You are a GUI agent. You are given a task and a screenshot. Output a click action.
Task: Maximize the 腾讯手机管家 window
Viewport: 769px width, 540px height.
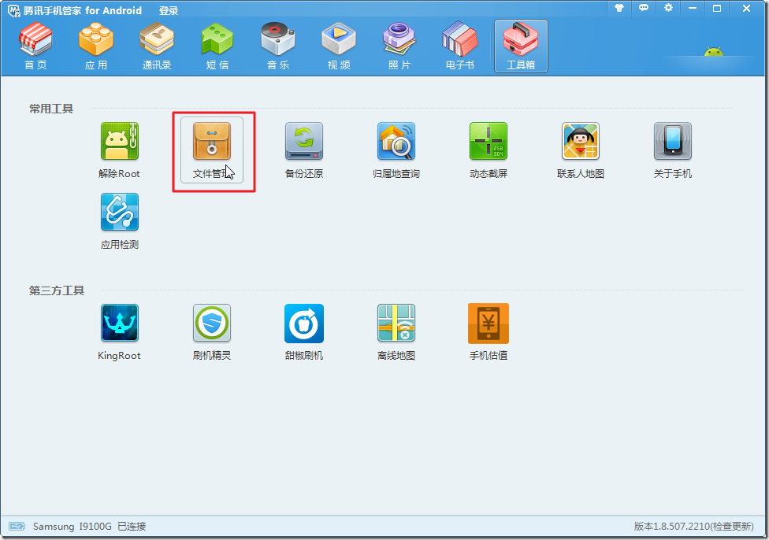click(x=717, y=8)
